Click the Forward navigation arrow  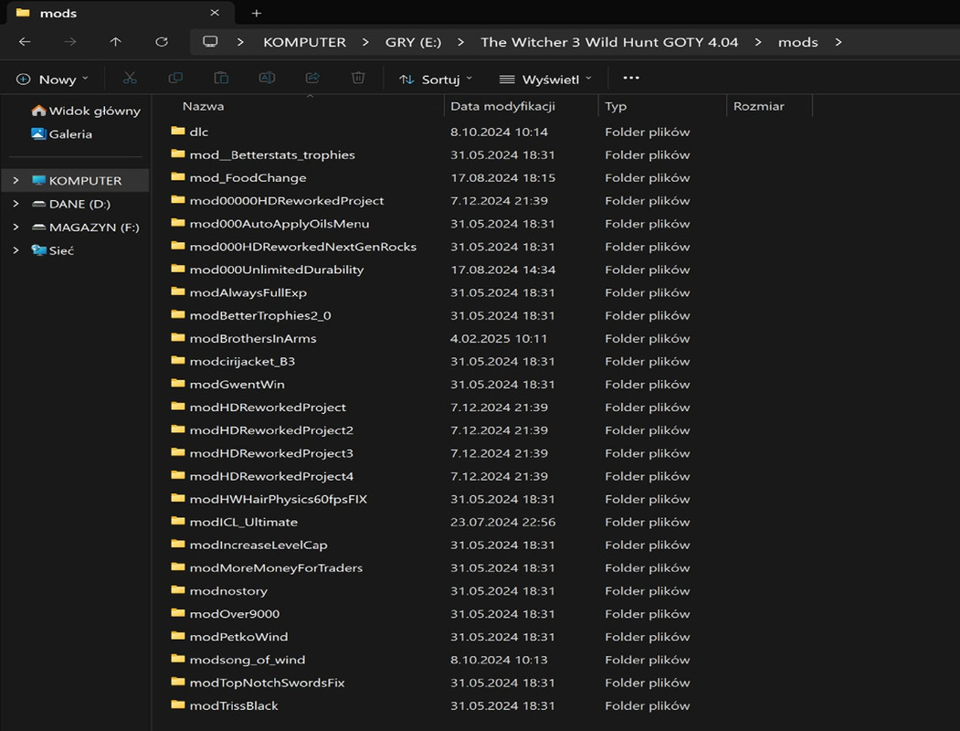point(70,42)
